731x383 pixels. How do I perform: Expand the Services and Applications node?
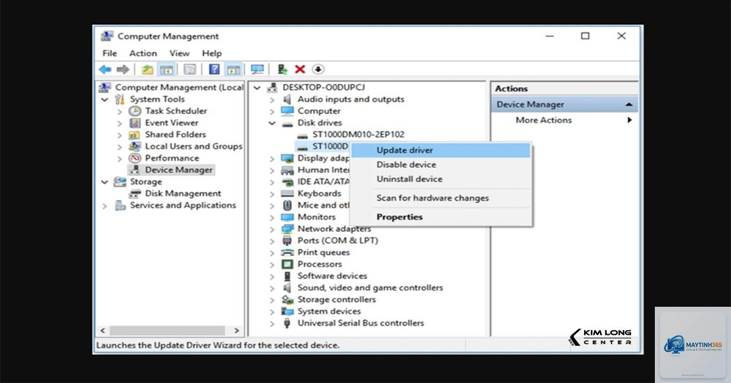click(105, 206)
